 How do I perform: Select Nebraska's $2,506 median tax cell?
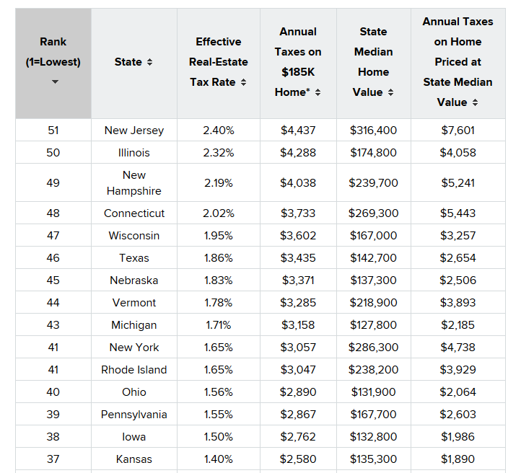point(457,280)
